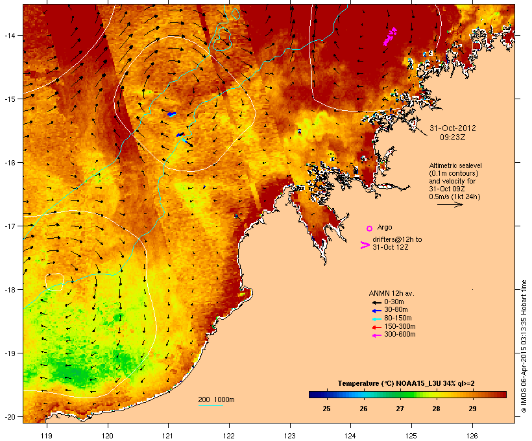Click the 'Argo' legend label
This screenshot has width=532, height=441.
point(385,227)
